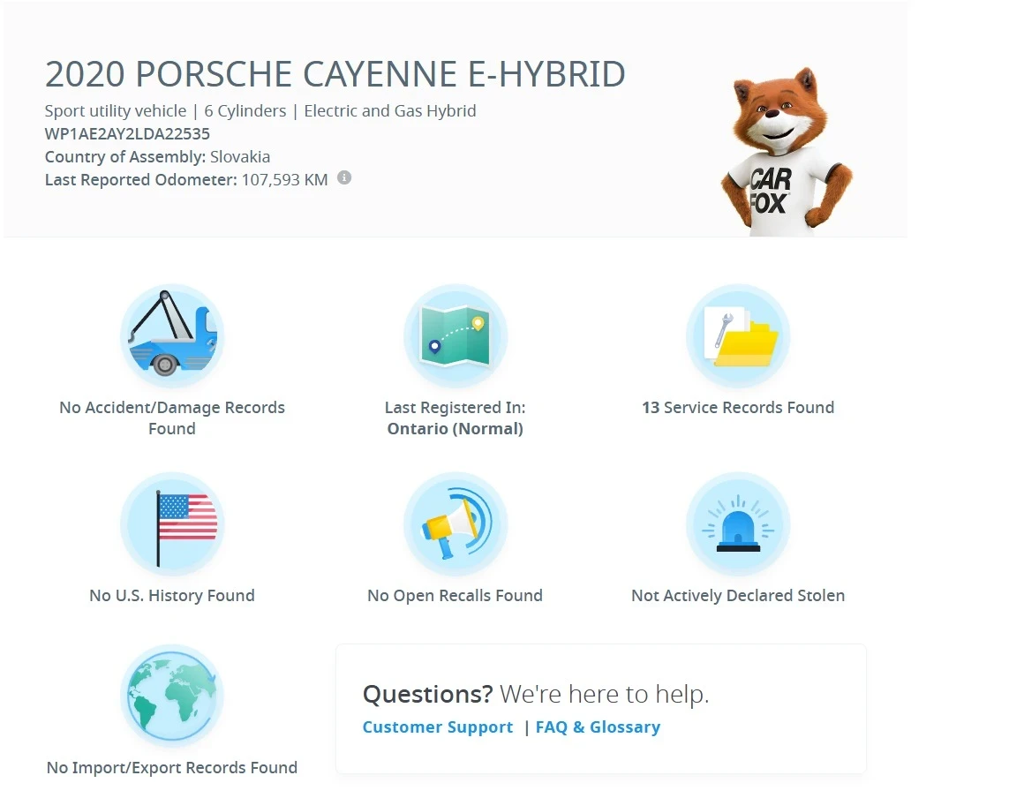Open the Customer Support link
This screenshot has height=798, width=1009.
coord(438,727)
